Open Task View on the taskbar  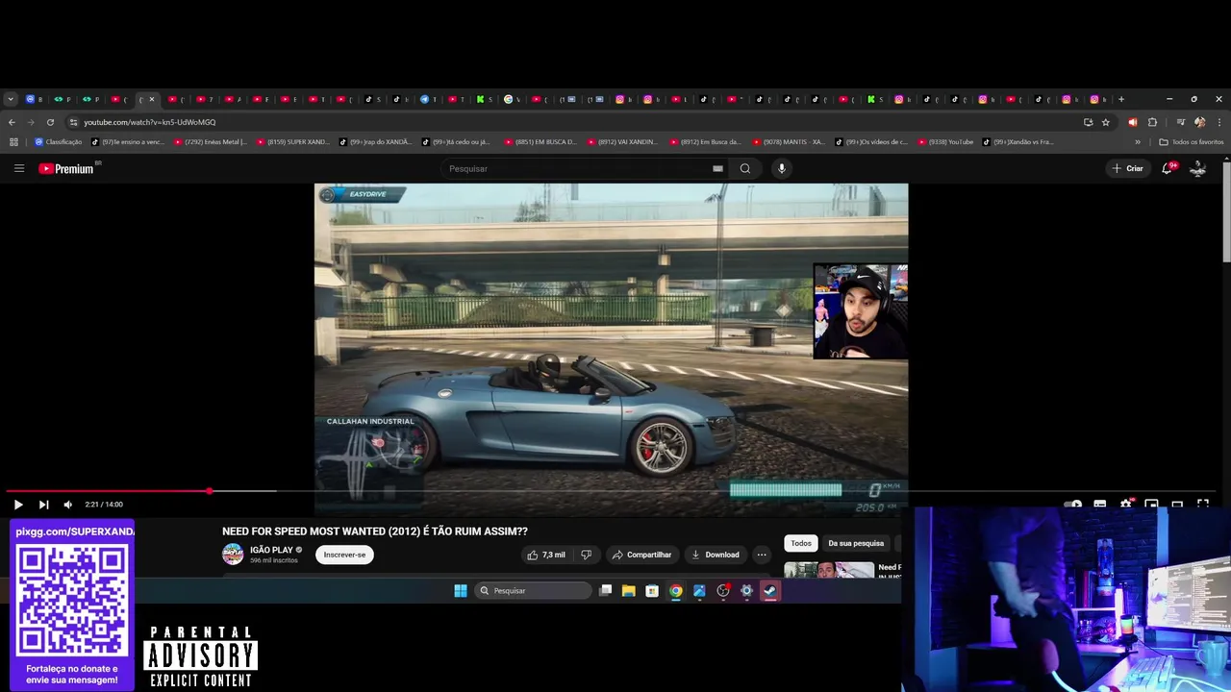pyautogui.click(x=605, y=590)
